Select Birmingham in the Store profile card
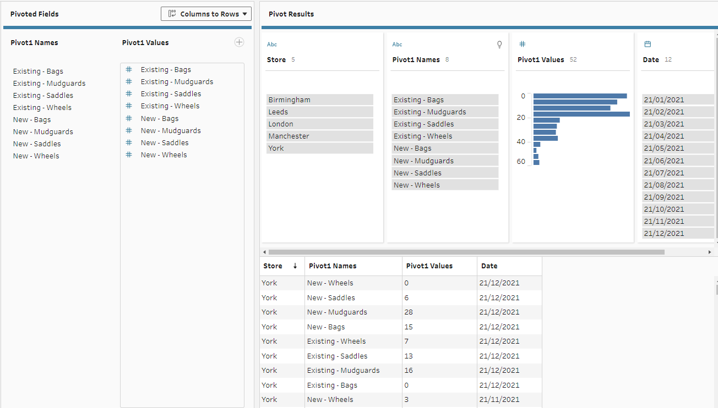 click(319, 100)
